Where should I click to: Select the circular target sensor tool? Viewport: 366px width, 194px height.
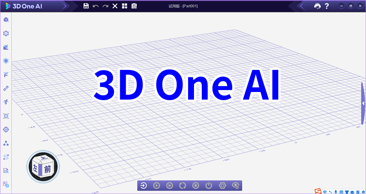pos(6,129)
